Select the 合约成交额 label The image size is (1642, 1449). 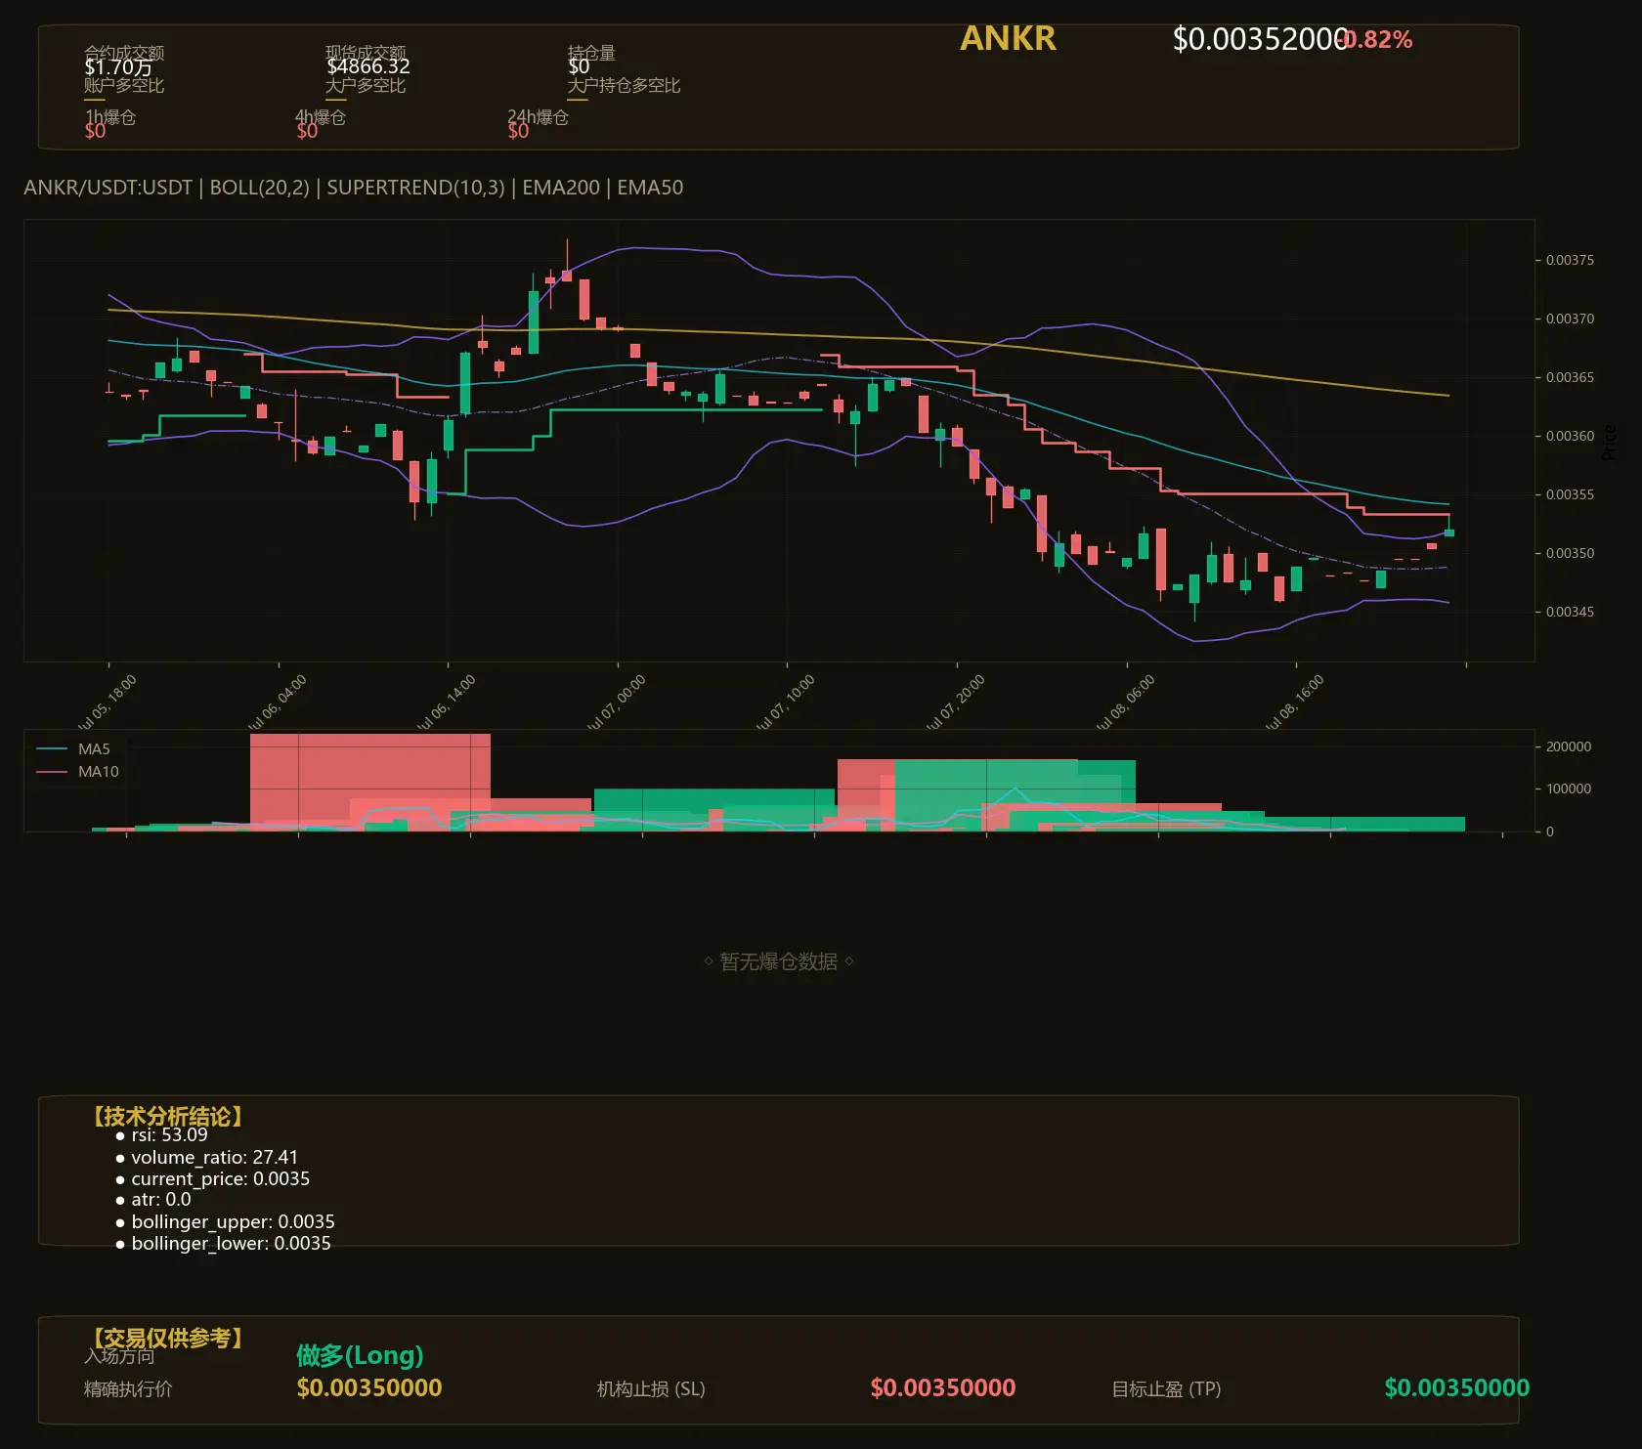(124, 52)
